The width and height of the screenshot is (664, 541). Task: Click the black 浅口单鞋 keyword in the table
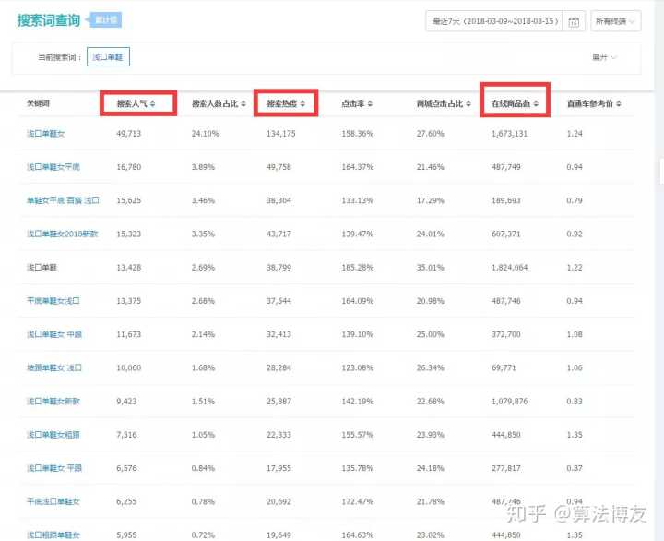(41, 268)
